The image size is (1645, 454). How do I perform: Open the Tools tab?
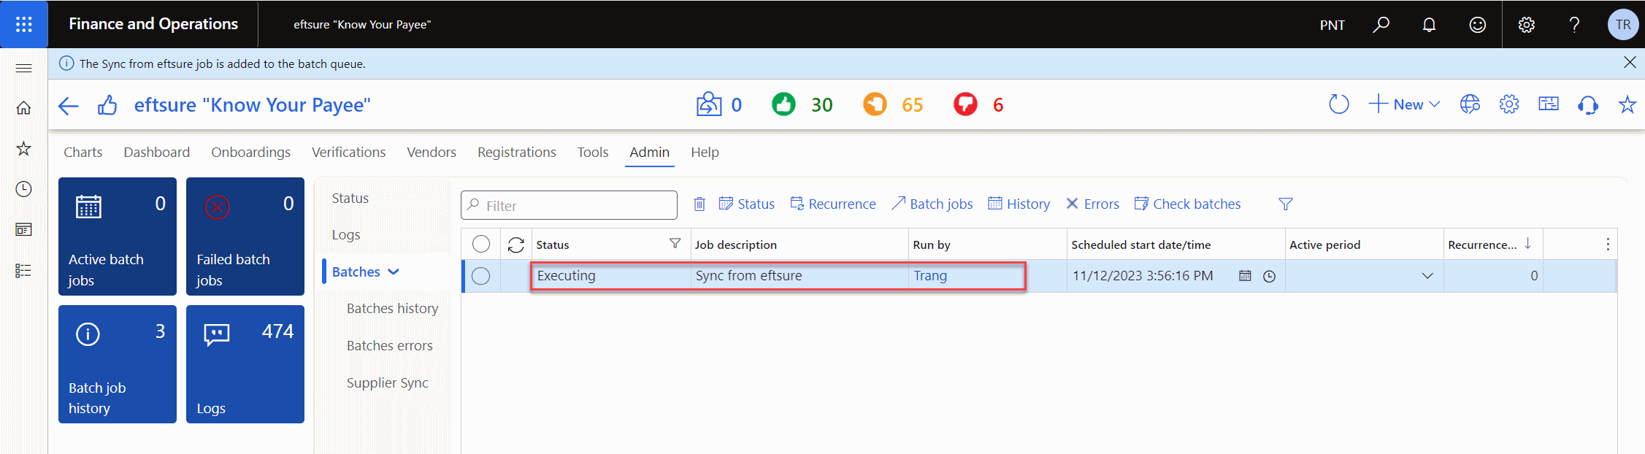tap(593, 152)
